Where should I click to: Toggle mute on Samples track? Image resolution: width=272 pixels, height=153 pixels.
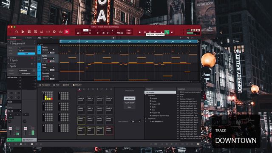click(43, 79)
